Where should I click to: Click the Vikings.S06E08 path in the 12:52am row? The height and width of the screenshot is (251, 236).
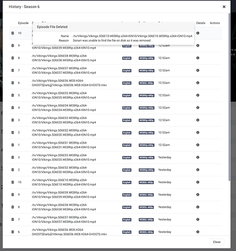(64, 58)
